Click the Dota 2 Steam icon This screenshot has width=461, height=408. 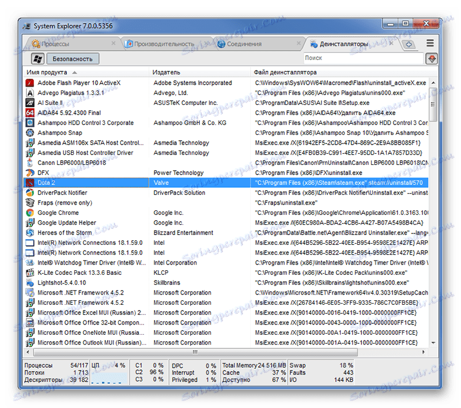pyautogui.click(x=30, y=183)
